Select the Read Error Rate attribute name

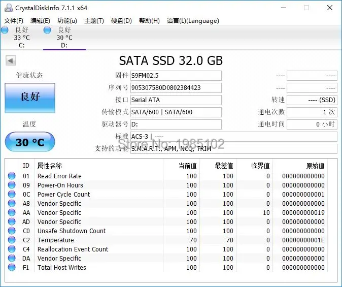coord(59,176)
